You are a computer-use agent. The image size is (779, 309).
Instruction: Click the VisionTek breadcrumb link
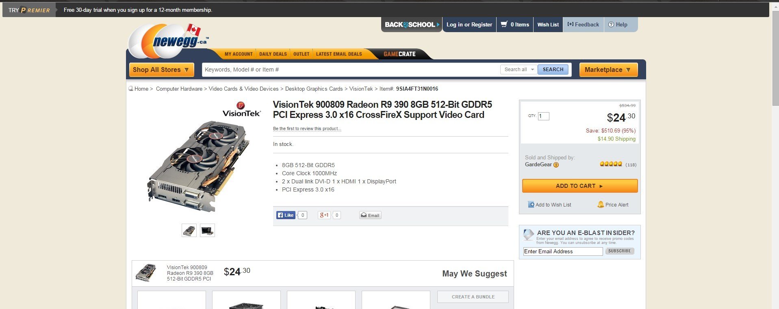click(x=361, y=89)
